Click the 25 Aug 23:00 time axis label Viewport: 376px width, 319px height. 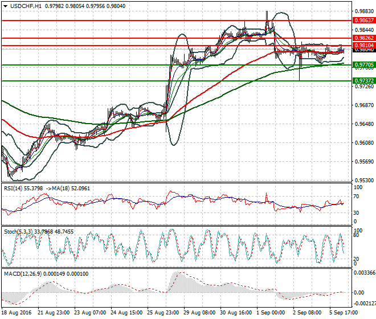[x=163, y=313]
